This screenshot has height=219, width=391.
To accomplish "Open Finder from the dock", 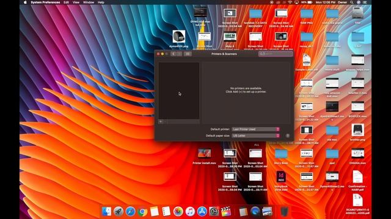I will coord(106,211).
